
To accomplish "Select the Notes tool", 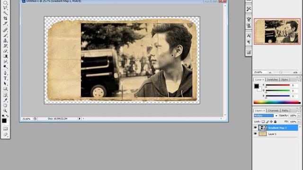I will 5,95.
